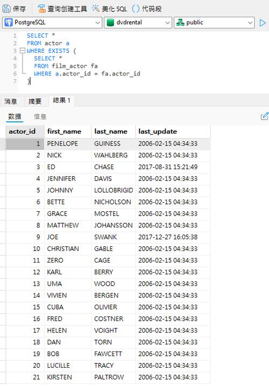Select the cell GRACE

point(68,213)
